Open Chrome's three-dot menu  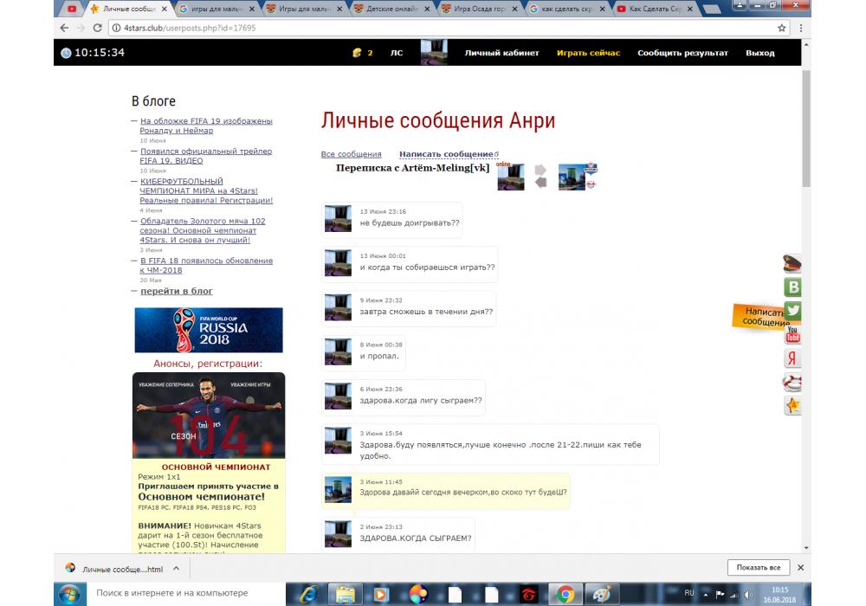tap(801, 28)
